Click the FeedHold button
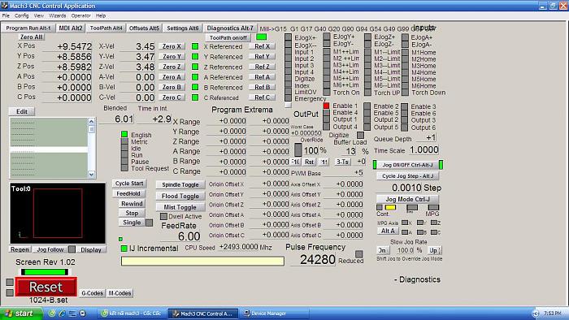569x320 pixels. coord(128,193)
